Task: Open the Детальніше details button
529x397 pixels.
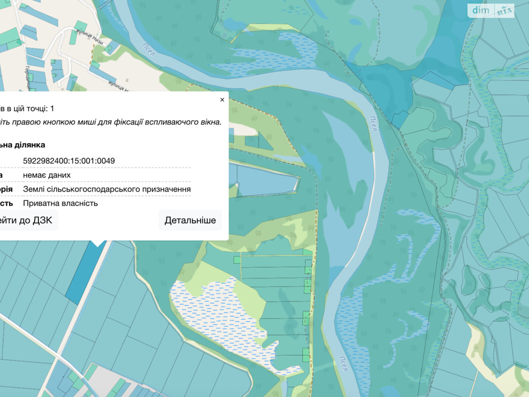Action: (x=190, y=220)
